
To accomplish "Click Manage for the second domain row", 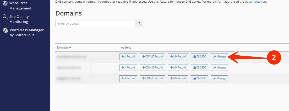I will [x=220, y=68].
